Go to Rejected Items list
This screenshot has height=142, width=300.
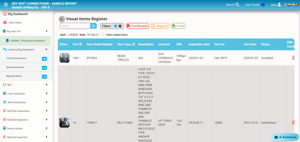point(14,76)
